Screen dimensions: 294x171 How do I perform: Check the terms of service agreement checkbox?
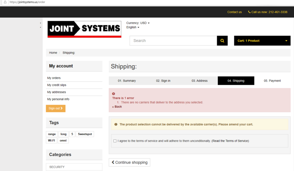point(115,141)
